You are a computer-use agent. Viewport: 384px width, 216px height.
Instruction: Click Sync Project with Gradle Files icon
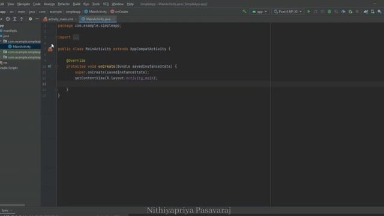[x=365, y=11]
